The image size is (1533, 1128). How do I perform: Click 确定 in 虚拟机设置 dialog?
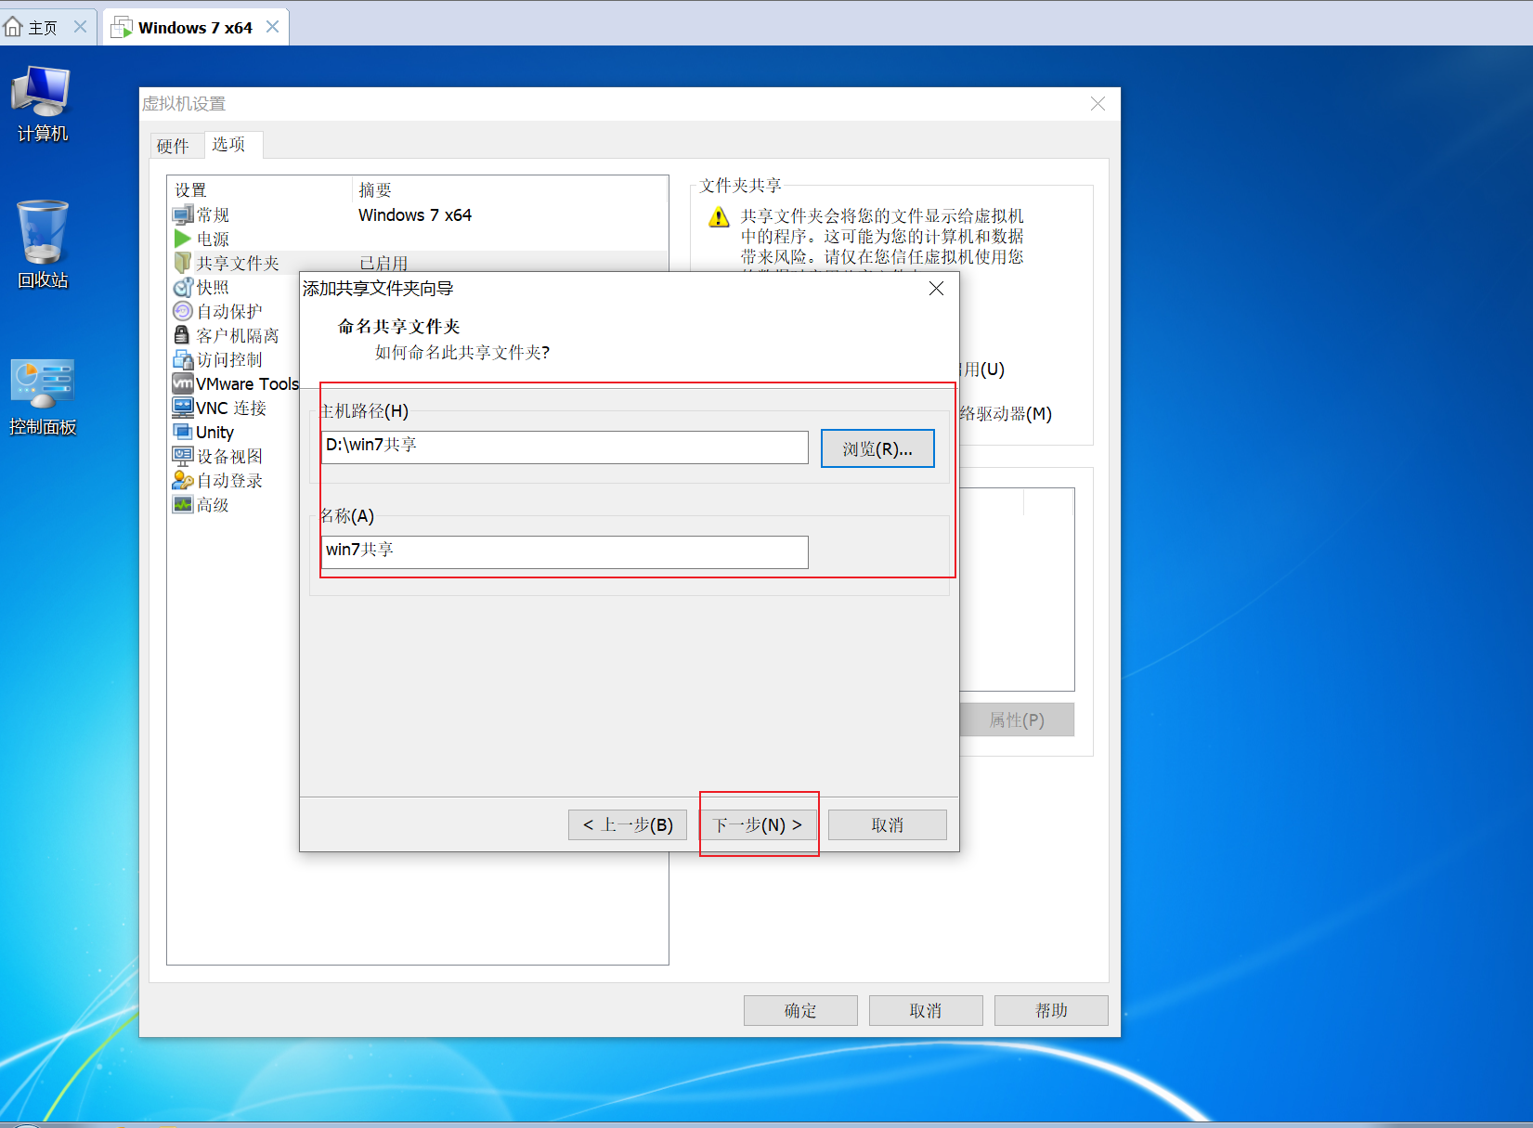click(x=800, y=1010)
